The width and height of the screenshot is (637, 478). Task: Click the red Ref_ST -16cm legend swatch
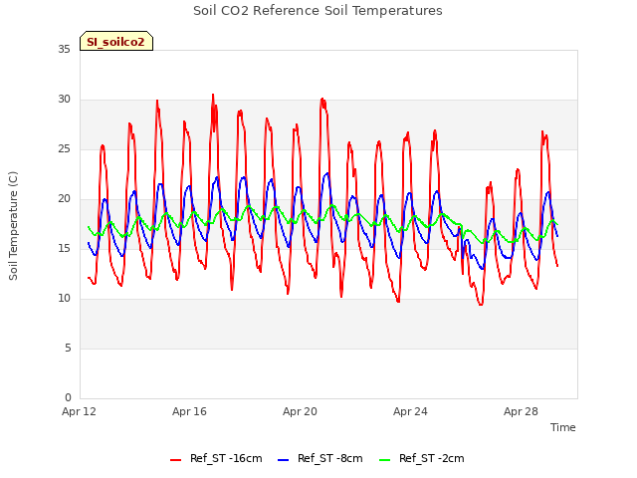[x=175, y=460]
